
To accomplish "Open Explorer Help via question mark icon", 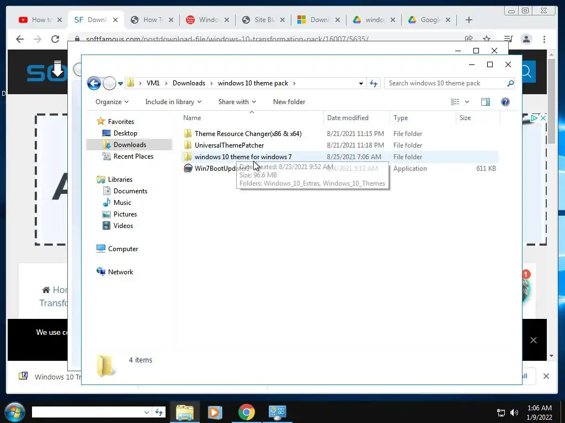I will (505, 102).
